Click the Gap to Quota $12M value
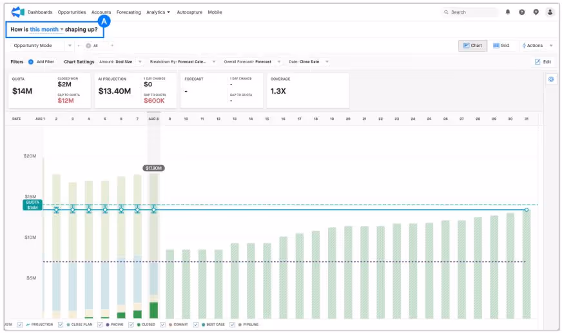 click(66, 101)
